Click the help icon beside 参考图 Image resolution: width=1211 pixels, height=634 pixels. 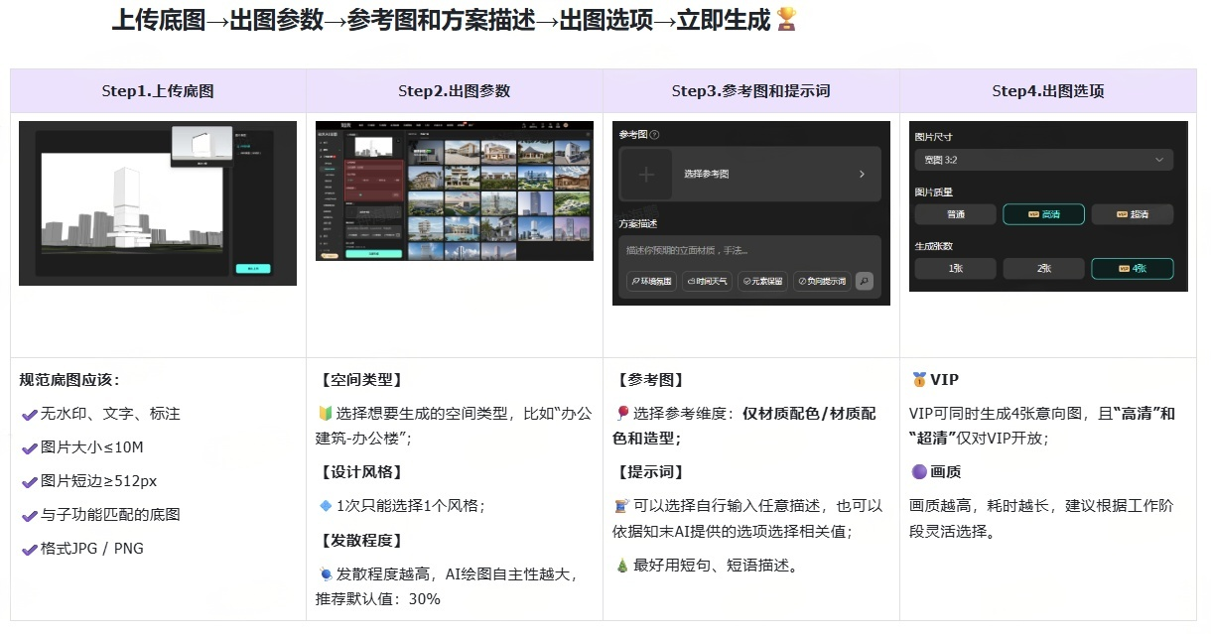tap(654, 135)
